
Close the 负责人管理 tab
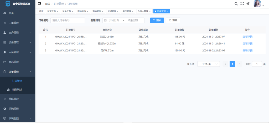150,12
